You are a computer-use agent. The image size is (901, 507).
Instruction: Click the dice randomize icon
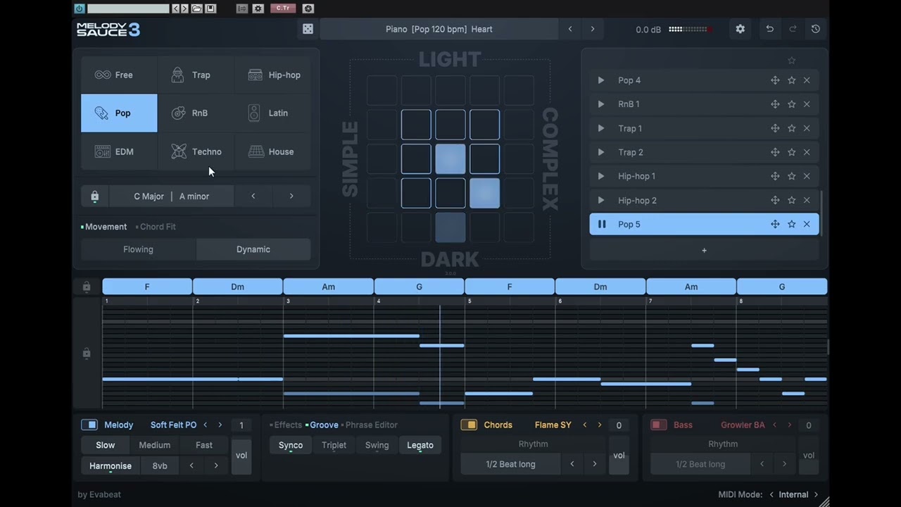(308, 29)
